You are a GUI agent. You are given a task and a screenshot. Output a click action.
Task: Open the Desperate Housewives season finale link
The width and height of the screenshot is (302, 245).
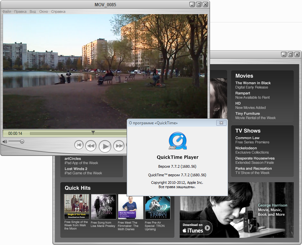click(255, 160)
